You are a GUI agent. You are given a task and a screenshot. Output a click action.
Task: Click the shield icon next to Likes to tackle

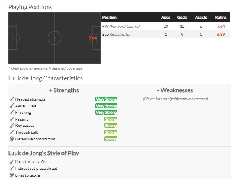click(12, 175)
